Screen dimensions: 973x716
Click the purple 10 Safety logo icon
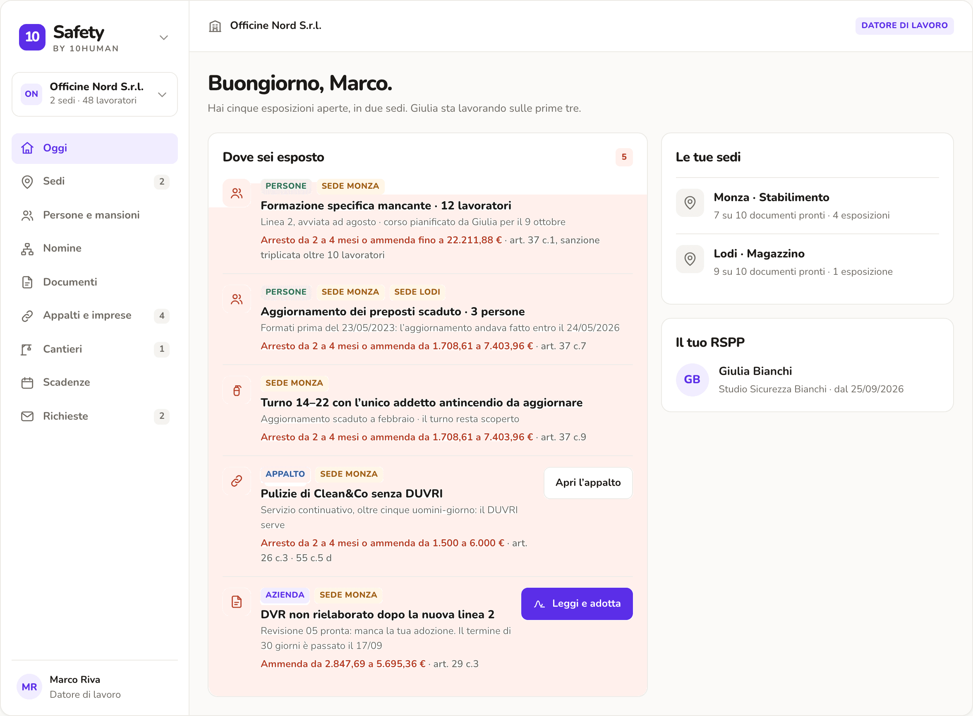(32, 37)
